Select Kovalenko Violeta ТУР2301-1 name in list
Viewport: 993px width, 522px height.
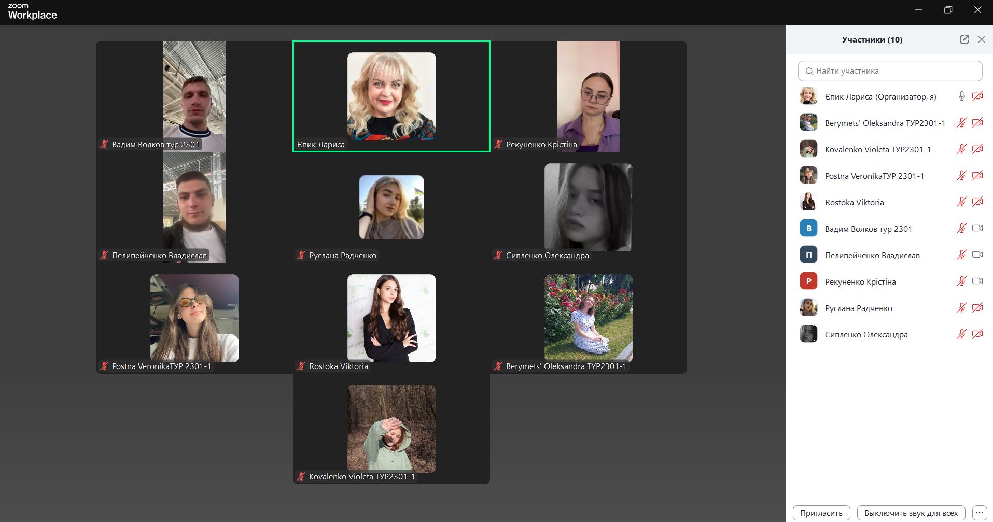click(x=878, y=150)
